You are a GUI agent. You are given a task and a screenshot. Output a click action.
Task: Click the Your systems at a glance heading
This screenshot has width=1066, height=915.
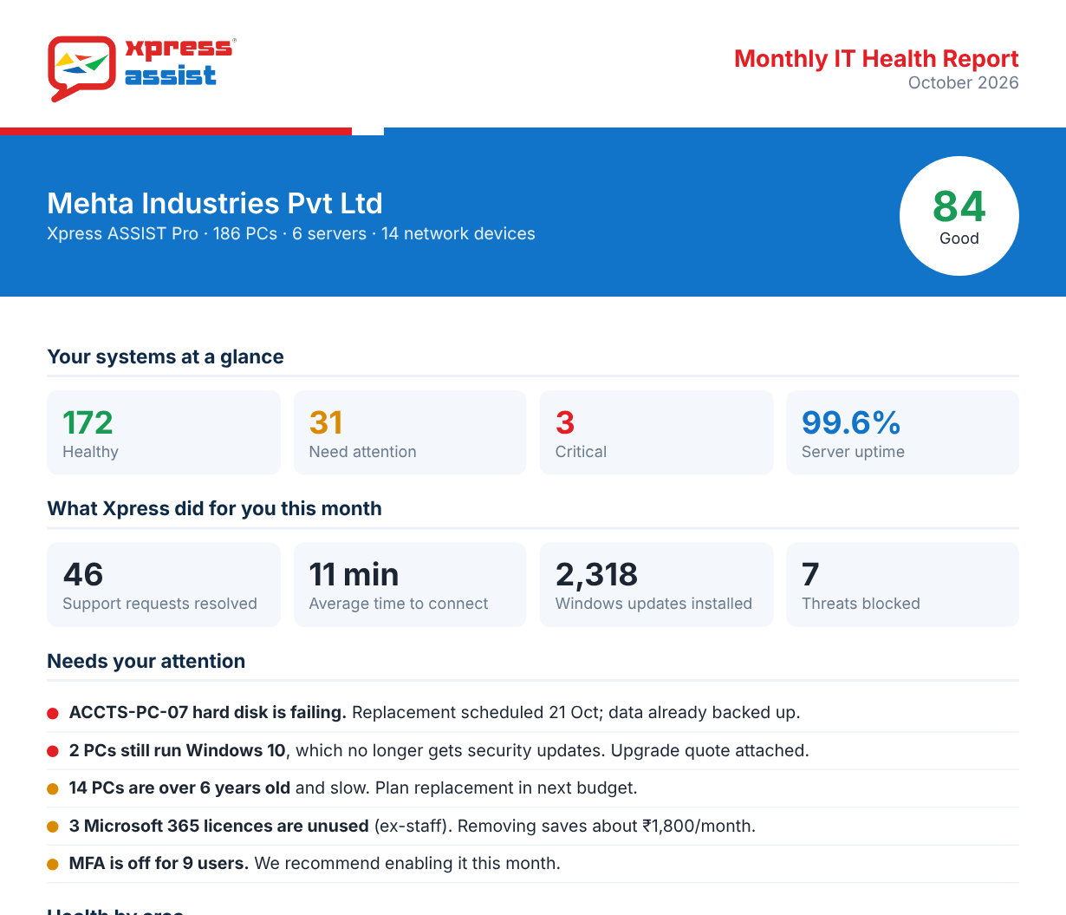pyautogui.click(x=166, y=356)
